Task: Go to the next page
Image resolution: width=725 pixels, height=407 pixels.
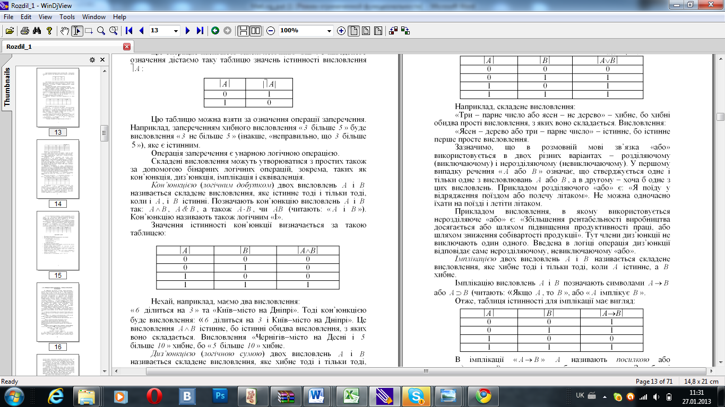Action: click(187, 31)
